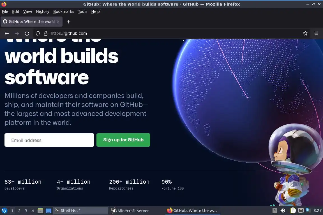Go back with the browser back arrow
The image size is (323, 215).
(x=7, y=33)
